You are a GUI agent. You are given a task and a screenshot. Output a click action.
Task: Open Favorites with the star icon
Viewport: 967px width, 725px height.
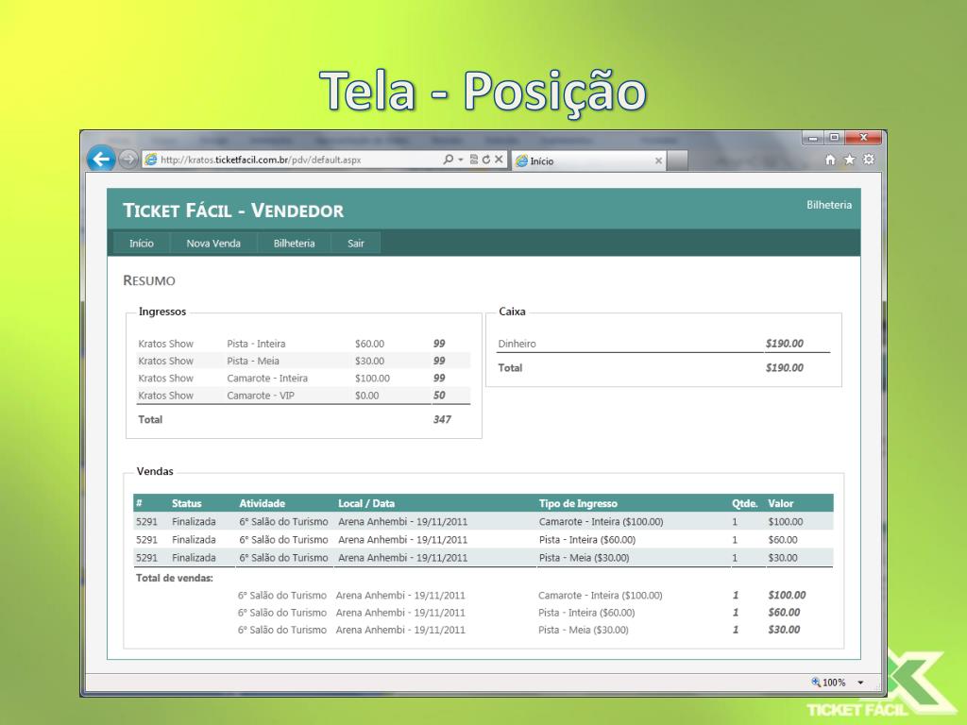click(849, 160)
